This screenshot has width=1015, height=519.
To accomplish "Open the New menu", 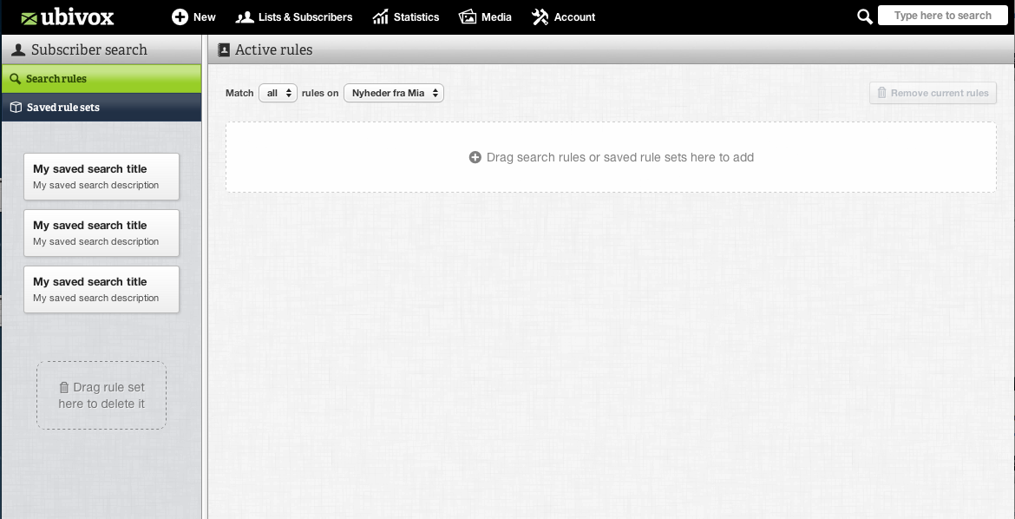I will pos(193,16).
